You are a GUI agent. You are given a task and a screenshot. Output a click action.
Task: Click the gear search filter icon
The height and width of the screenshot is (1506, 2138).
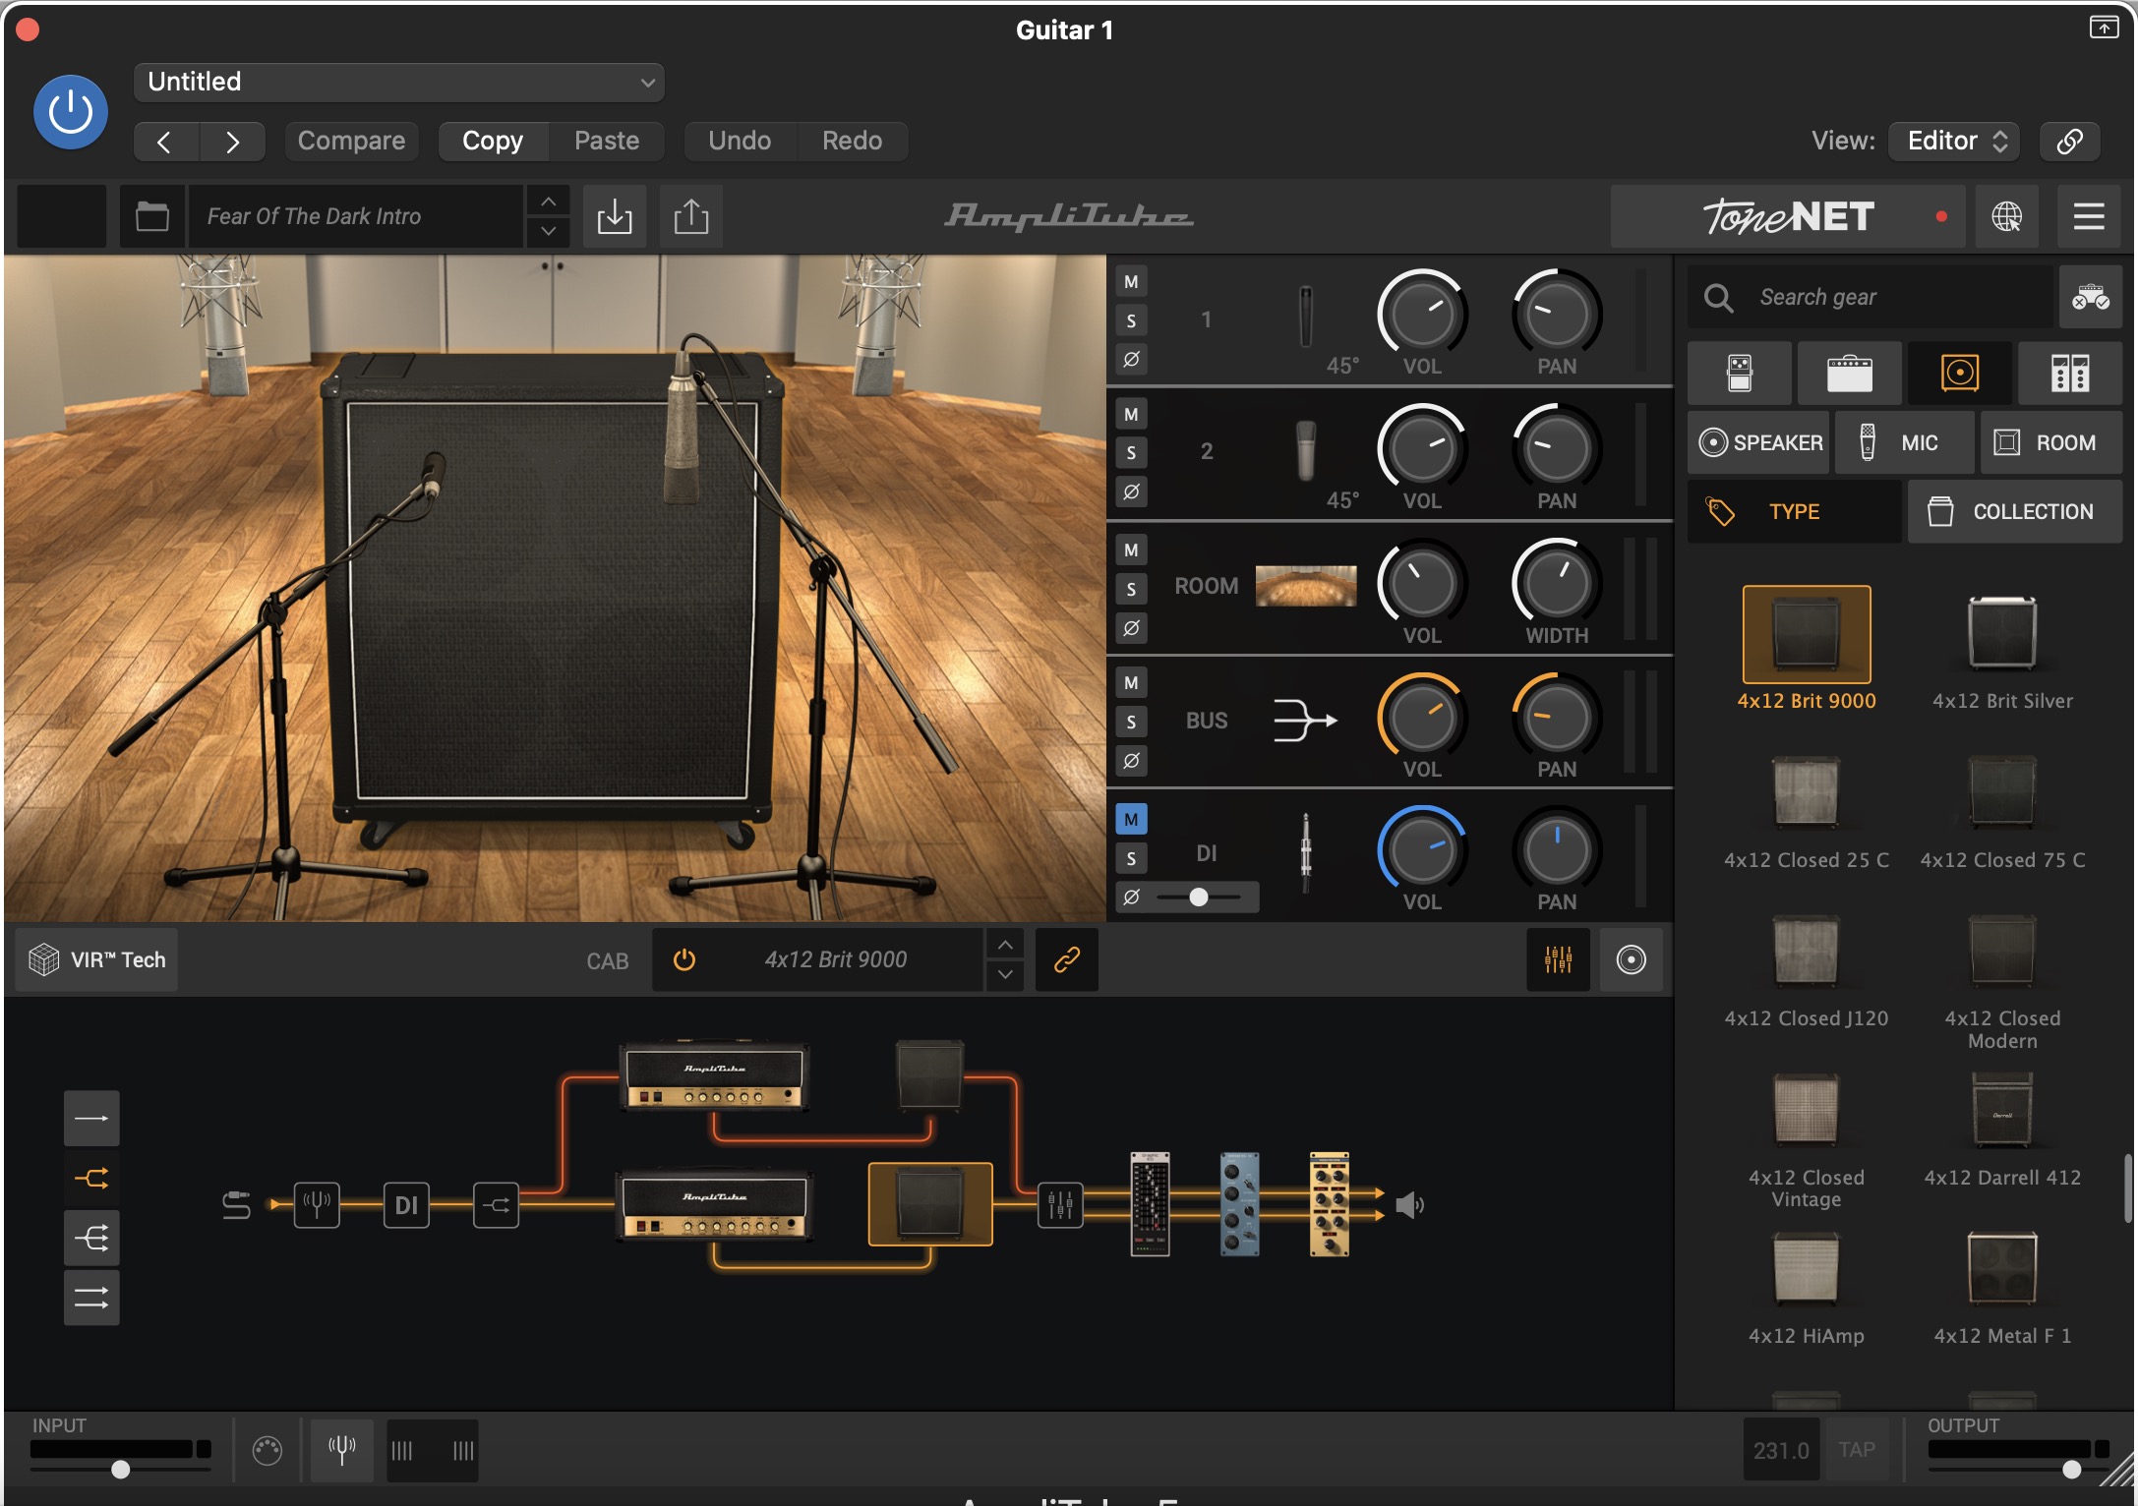[x=2090, y=297]
